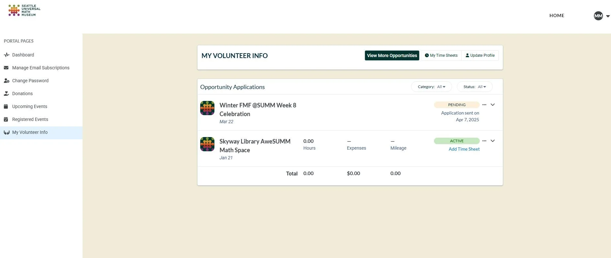The image size is (611, 258).
Task: Click the Registered Events calendar-check icon
Action: (6, 119)
